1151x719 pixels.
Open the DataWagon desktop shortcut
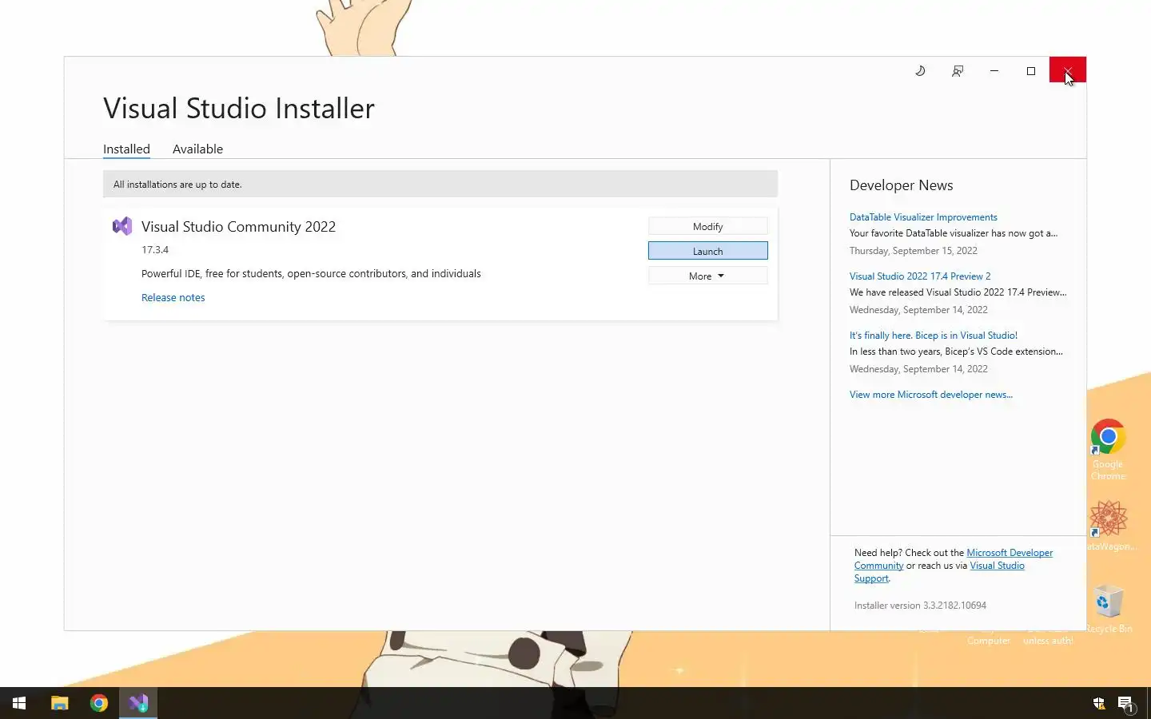pos(1109,526)
